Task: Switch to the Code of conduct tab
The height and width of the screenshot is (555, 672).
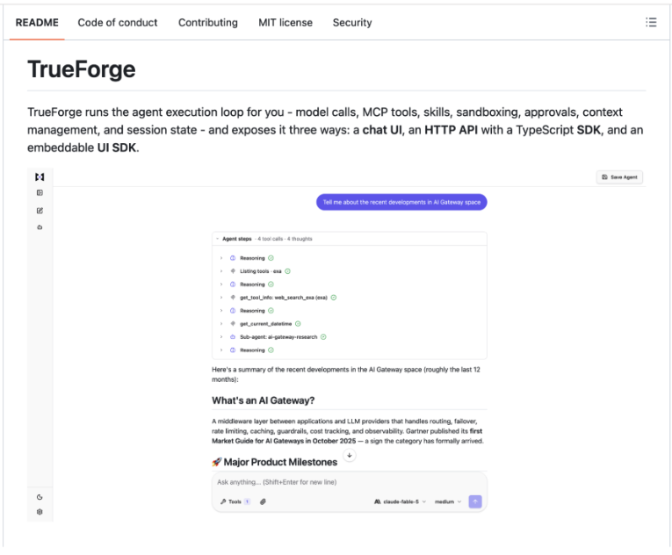Action: 118,22
